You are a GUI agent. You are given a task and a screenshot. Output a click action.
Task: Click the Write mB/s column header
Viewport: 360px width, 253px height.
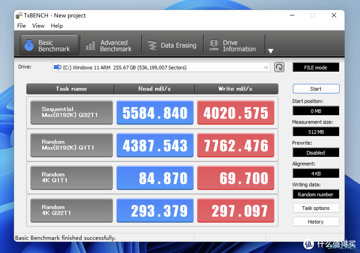coord(236,89)
